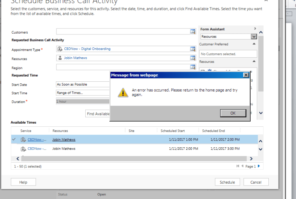Screen dimensions: 296x199
Task: Open the Region lookup icon
Action: pyautogui.click(x=193, y=68)
